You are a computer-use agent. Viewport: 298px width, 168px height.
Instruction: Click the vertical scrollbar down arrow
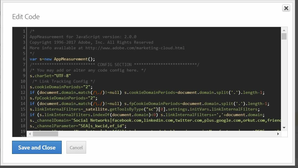coord(284,128)
